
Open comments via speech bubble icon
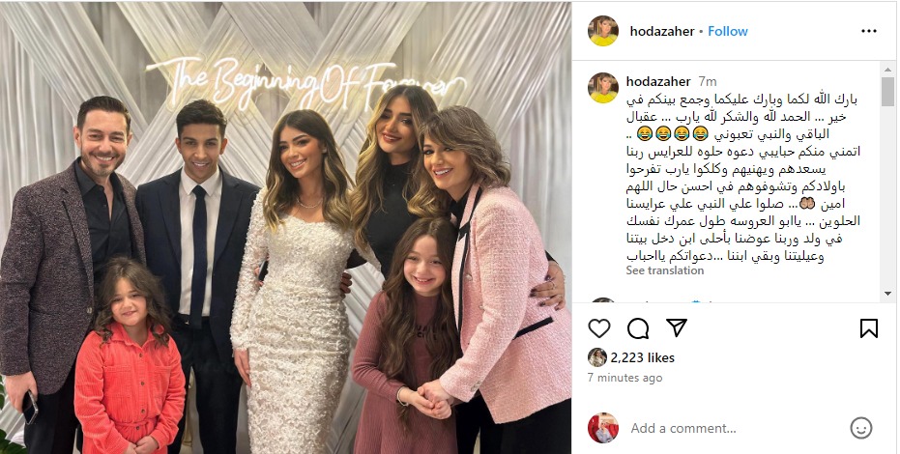[x=638, y=328]
